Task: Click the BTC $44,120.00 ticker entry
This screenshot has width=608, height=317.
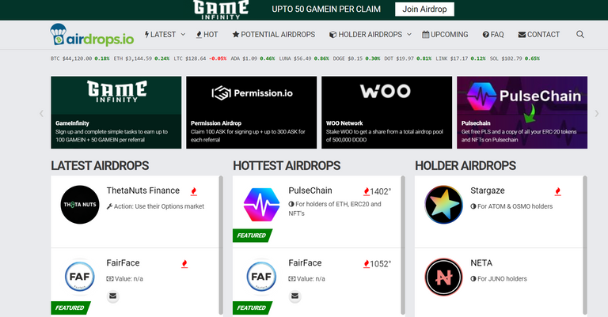Action: (x=80, y=58)
